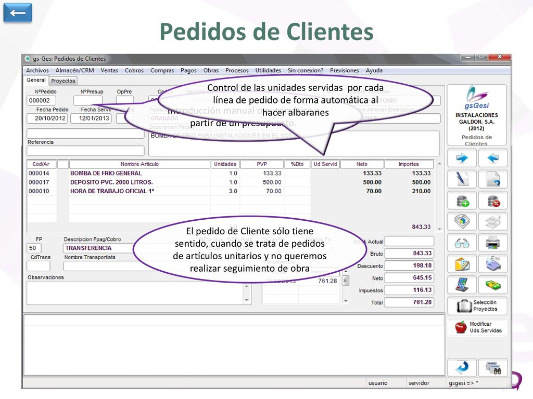Go to next record with right arrow
Viewport: 533px width, 399px height.
[462, 158]
